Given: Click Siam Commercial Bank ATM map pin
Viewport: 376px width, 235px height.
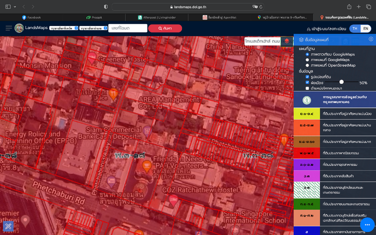Looking at the screenshot, I should click(x=147, y=131).
